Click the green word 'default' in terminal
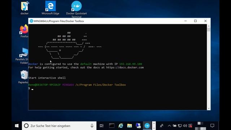Screen dimensions: 231x130 click(86, 64)
